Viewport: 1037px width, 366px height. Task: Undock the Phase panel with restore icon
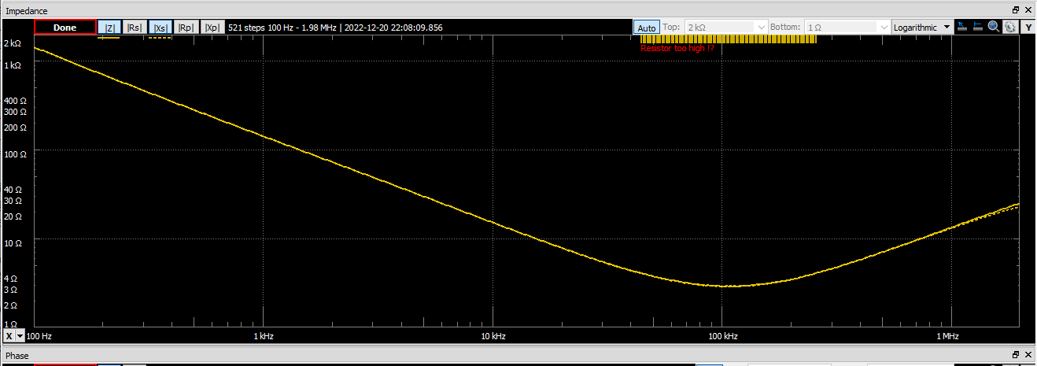coord(1016,356)
